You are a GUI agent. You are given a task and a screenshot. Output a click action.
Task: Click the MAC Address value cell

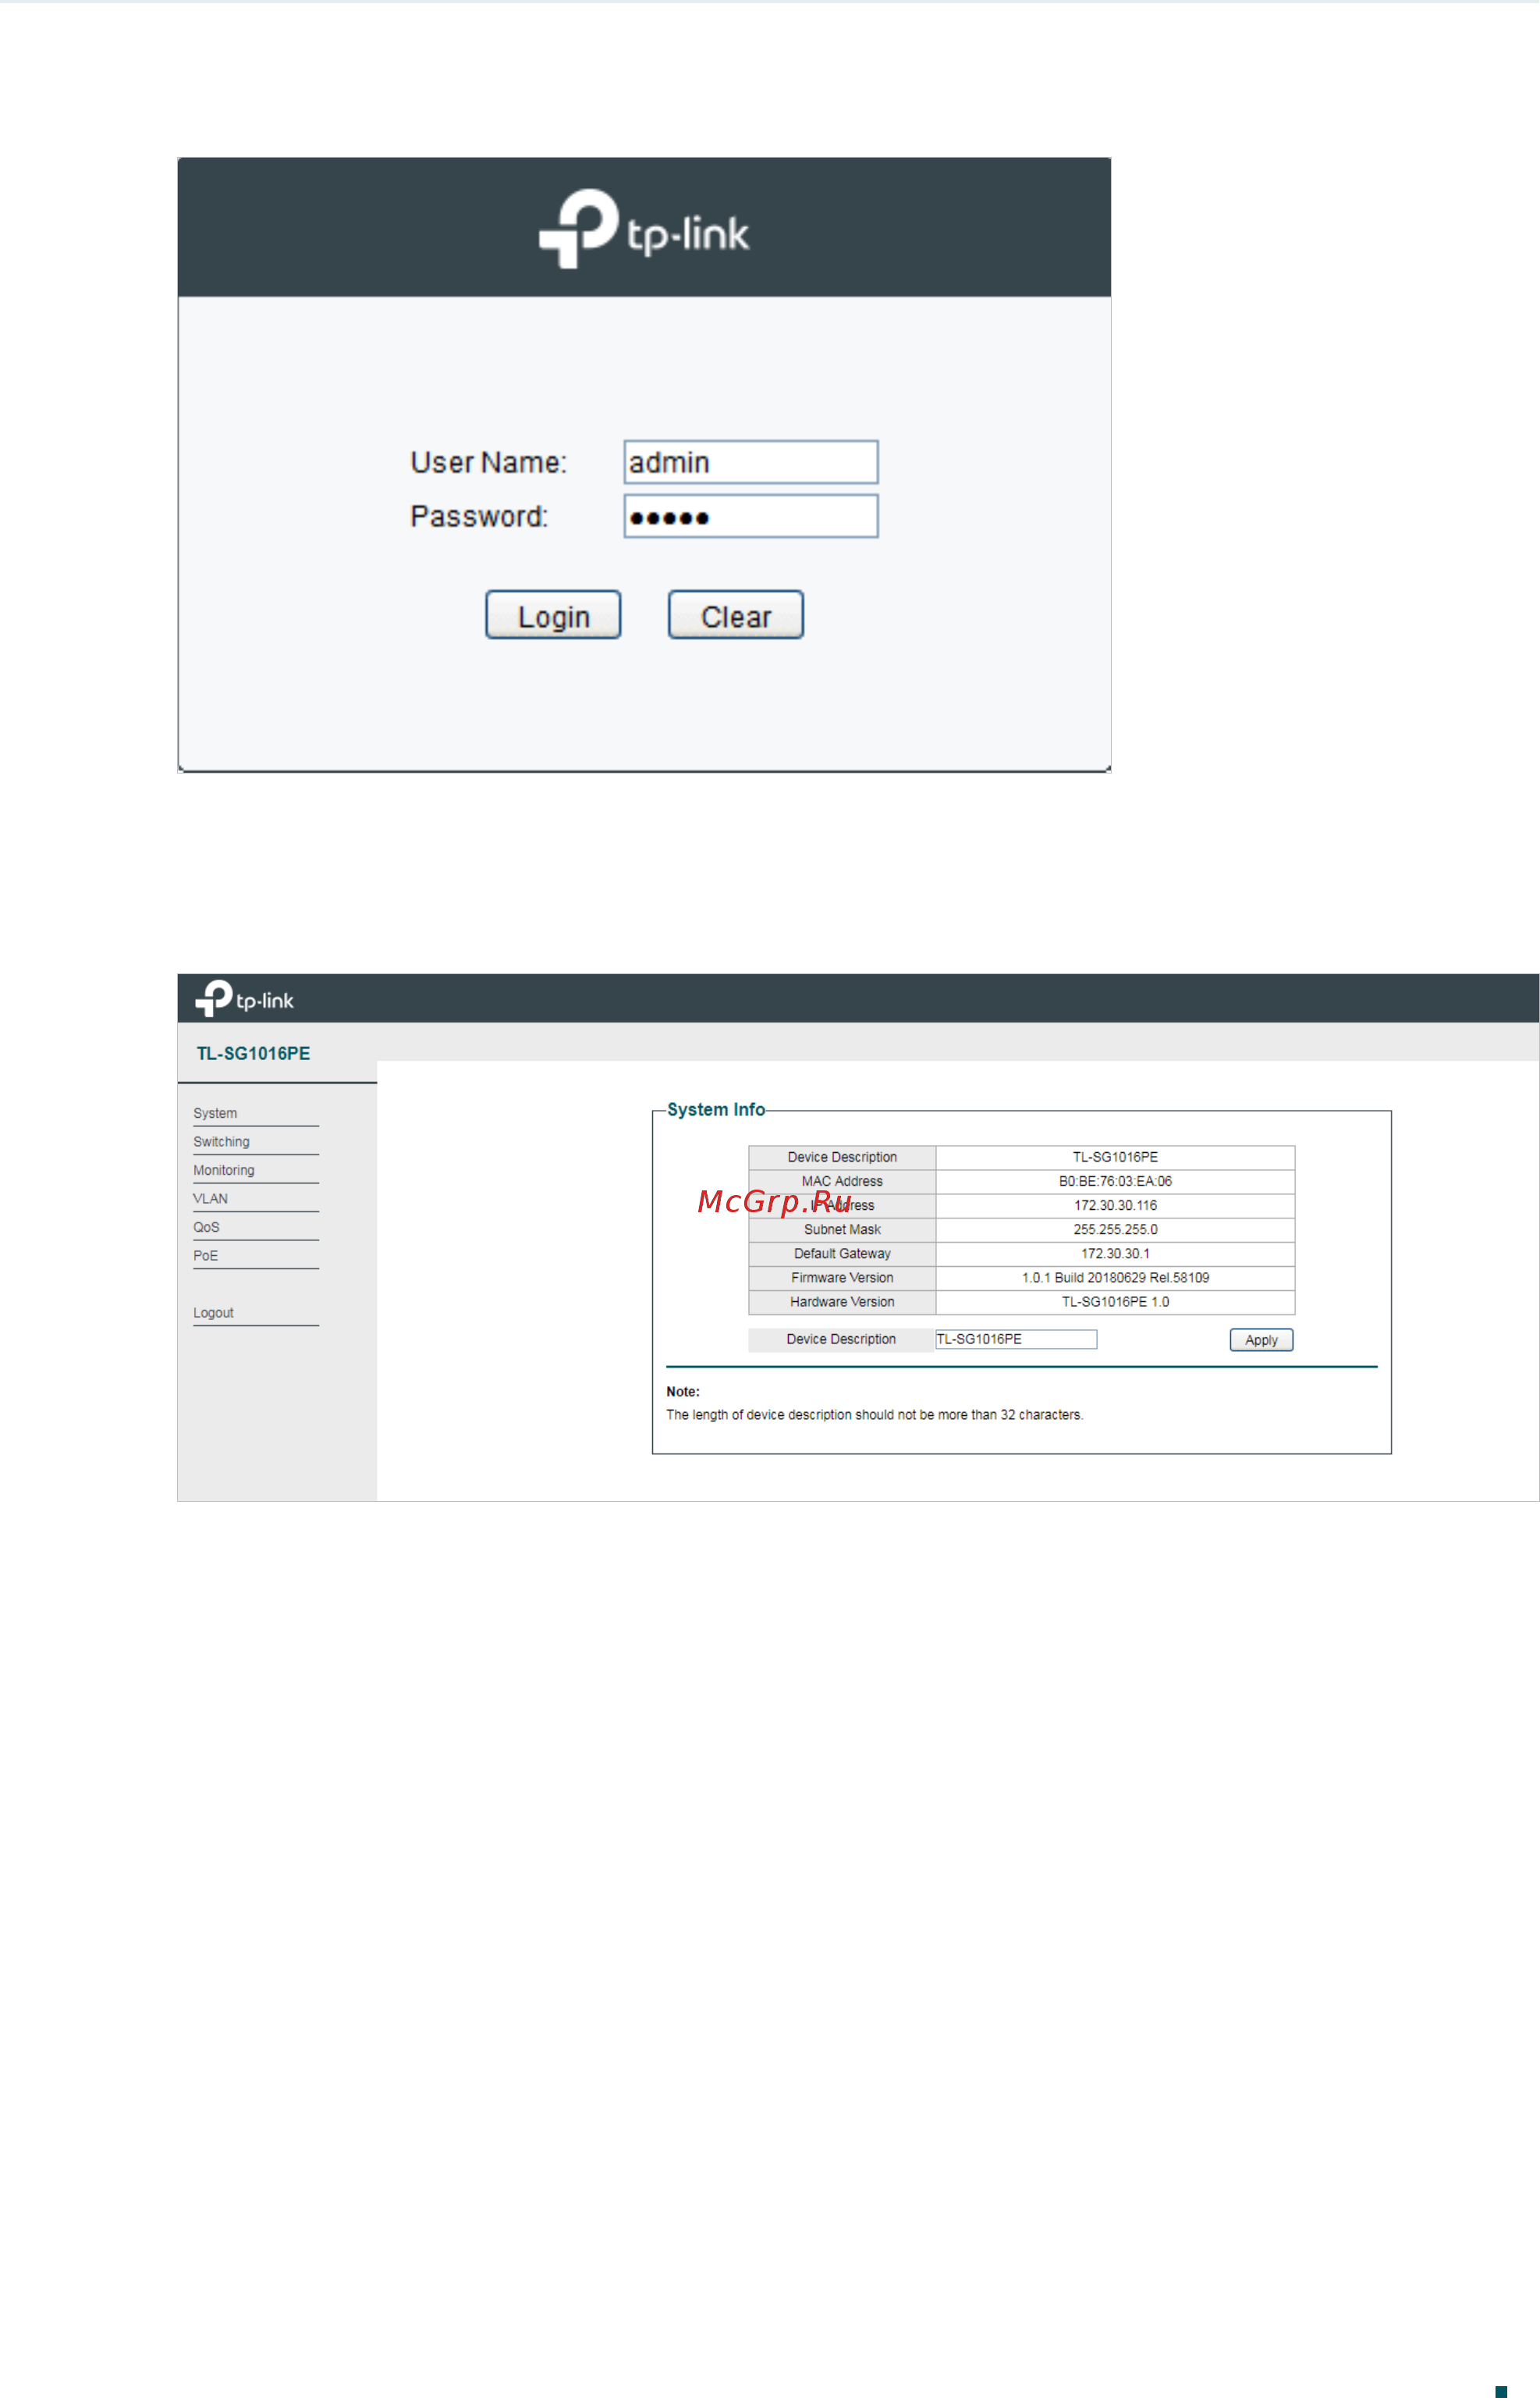pyautogui.click(x=1114, y=1182)
